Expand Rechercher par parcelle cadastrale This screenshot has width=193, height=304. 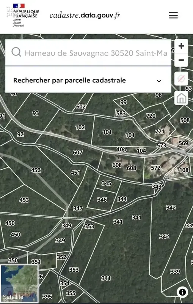pos(88,80)
